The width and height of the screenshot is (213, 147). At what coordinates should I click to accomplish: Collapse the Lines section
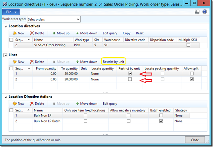pyautogui.click(x=5, y=55)
